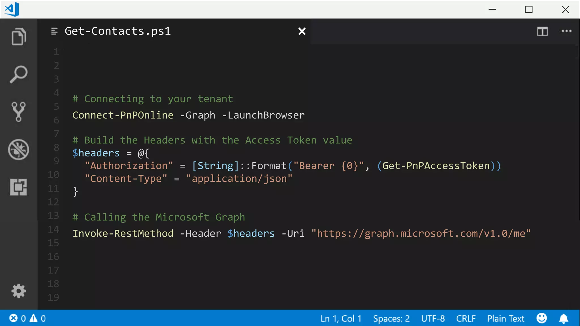Click the "Content-Type" key string
This screenshot has width=580, height=326.
126,179
